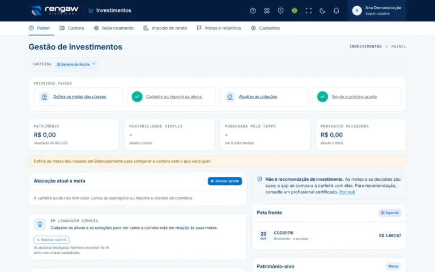Image resolution: width=435 pixels, height=272 pixels.
Task: Click the Brazil flag language icon
Action: (295, 11)
